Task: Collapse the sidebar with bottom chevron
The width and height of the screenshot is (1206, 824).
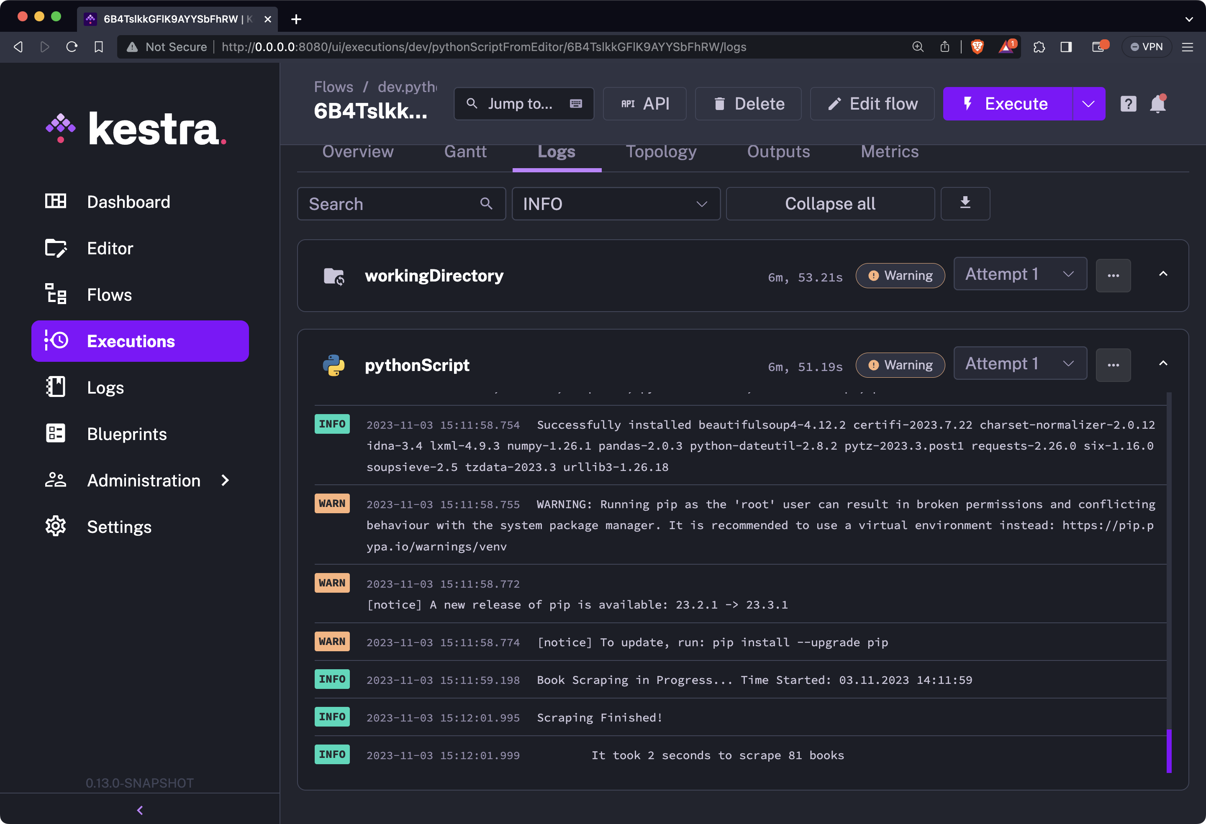Action: 140,809
